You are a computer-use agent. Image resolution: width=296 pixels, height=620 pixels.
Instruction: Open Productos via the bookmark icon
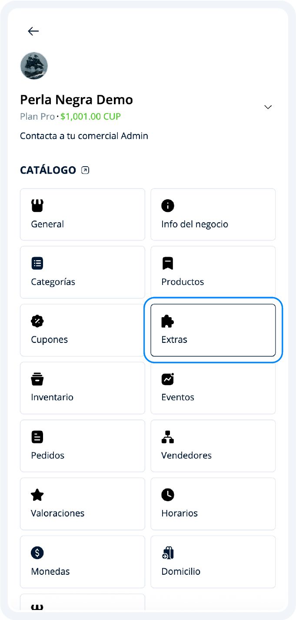pyautogui.click(x=168, y=263)
